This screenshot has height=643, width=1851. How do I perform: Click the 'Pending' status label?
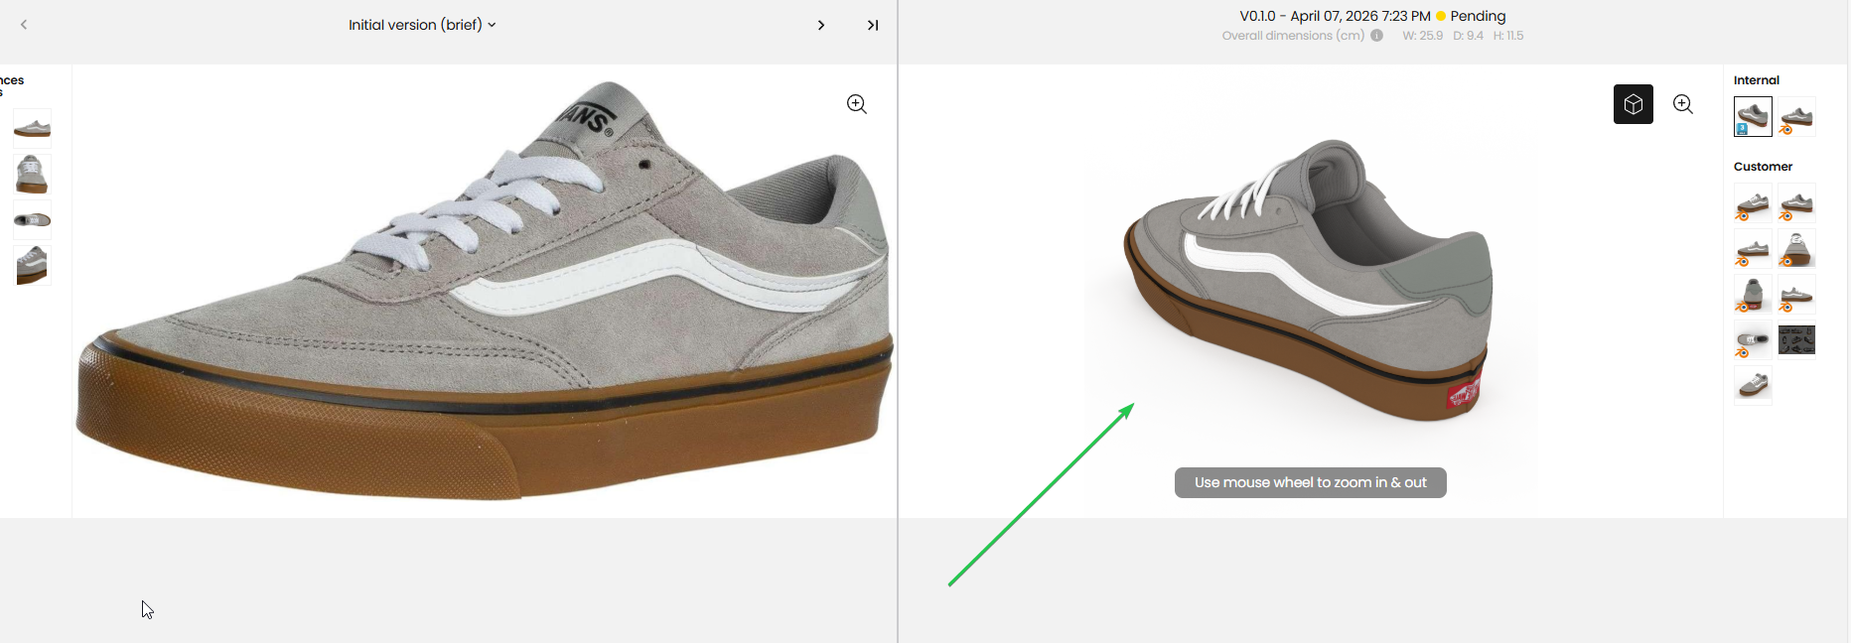point(1478,16)
